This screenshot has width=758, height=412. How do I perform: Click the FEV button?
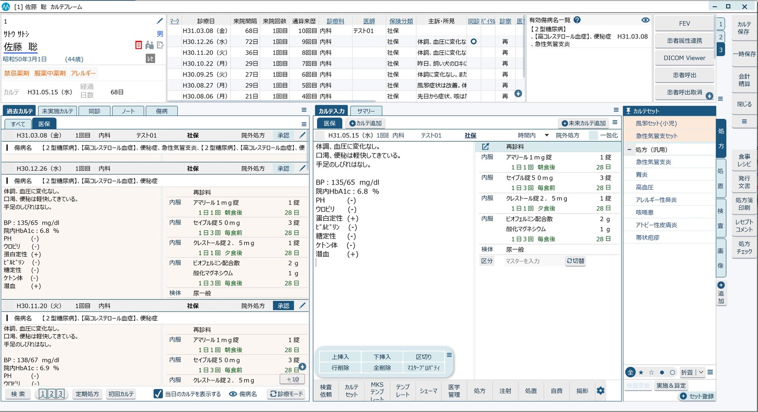tap(684, 23)
